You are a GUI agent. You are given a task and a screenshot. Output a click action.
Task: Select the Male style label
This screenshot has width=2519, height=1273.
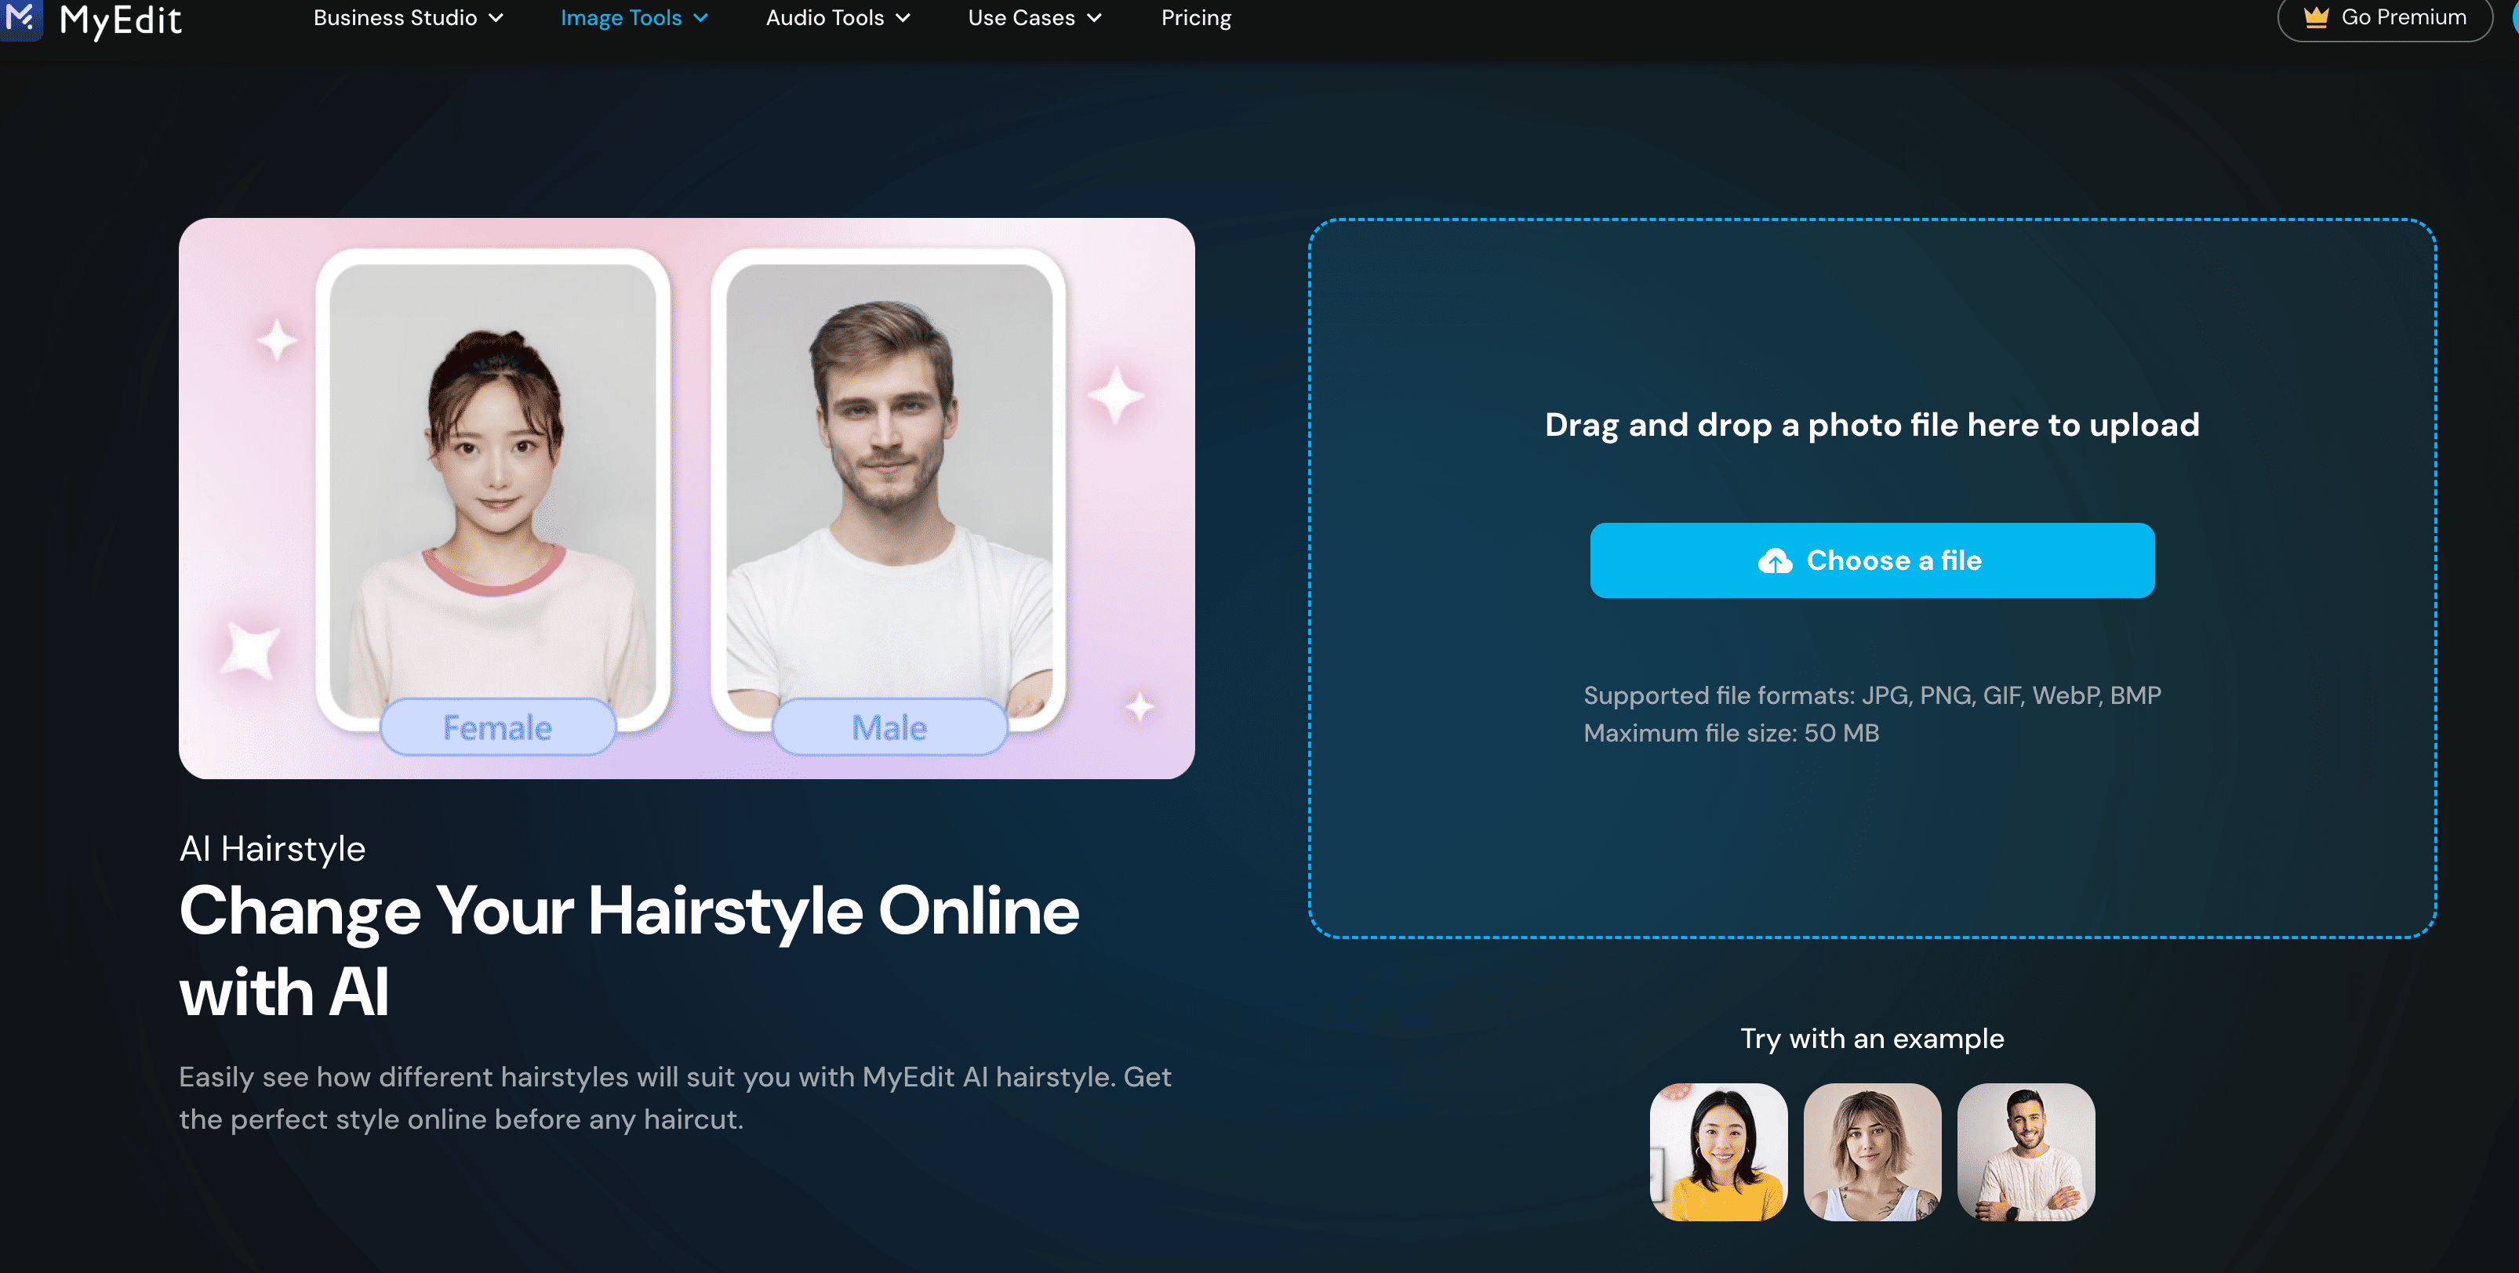pyautogui.click(x=889, y=727)
